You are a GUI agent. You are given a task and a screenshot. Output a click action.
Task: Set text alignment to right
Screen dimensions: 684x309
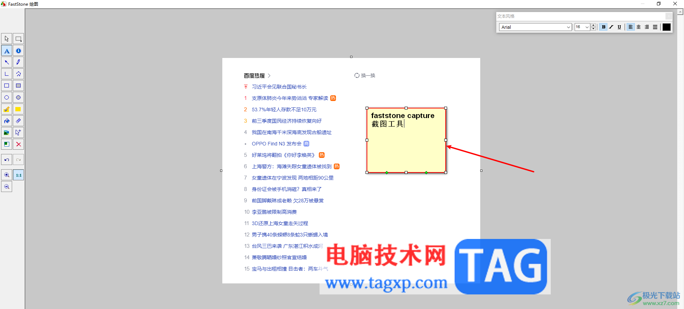647,27
